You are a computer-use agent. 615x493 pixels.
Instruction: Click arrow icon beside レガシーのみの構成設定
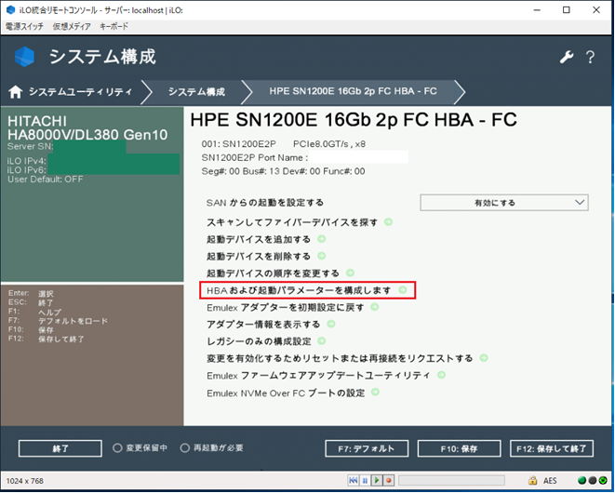322,340
